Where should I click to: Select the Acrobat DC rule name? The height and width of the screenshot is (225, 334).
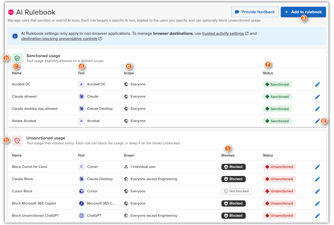[21, 84]
